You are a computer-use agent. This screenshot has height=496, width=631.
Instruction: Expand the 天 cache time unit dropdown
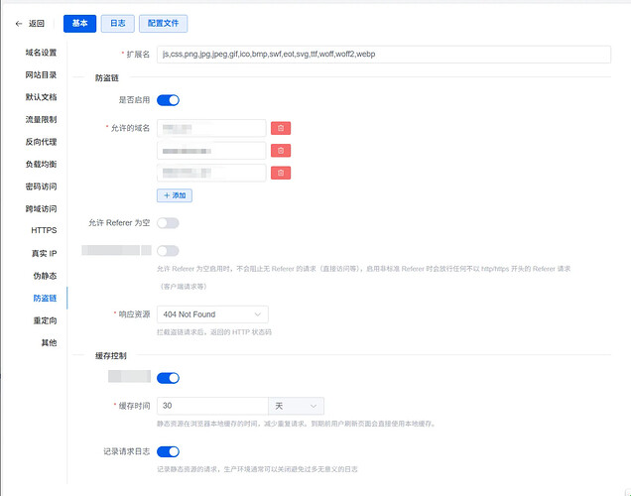click(x=297, y=406)
